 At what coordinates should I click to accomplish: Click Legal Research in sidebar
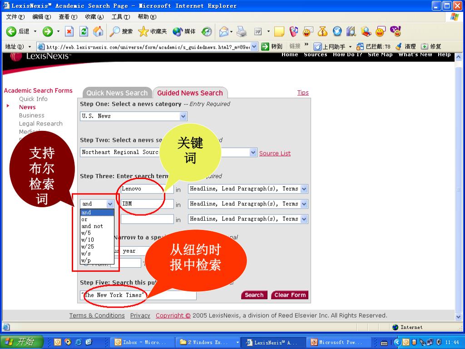(41, 124)
